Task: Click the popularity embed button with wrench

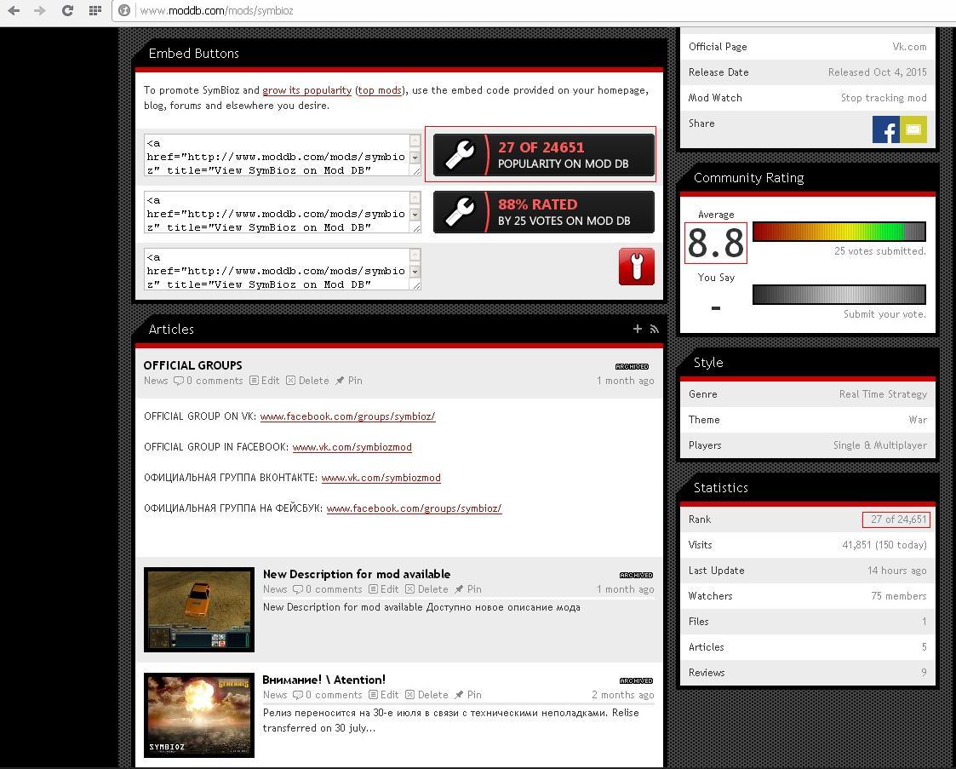Action: pyautogui.click(x=543, y=155)
